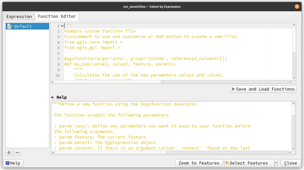Image resolution: width=304 pixels, height=170 pixels.
Task: Remove selected function file using minus icon
Action: [x=17, y=152]
